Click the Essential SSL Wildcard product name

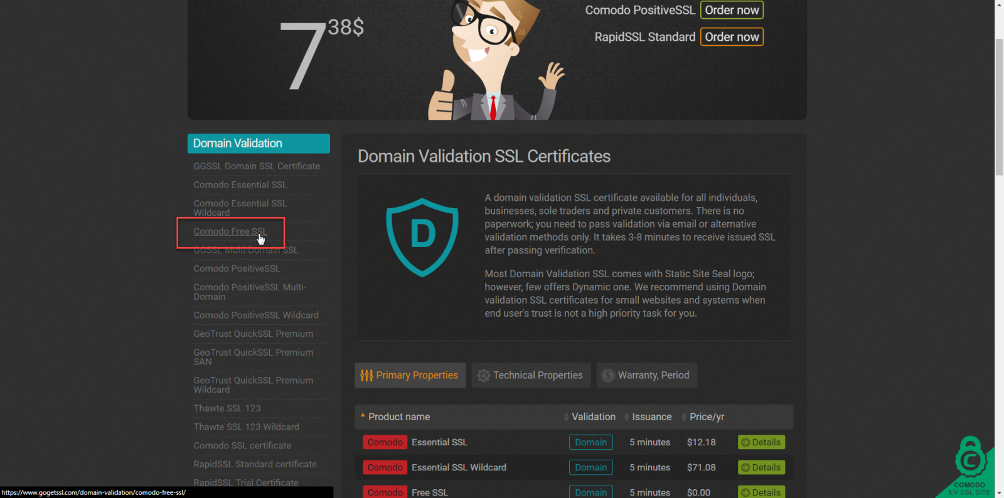(459, 467)
